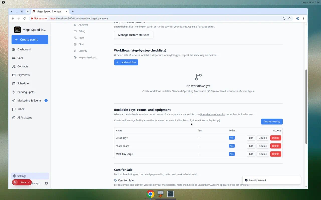
Task: Click the Parking Spots pin icon
Action: pyautogui.click(x=14, y=92)
